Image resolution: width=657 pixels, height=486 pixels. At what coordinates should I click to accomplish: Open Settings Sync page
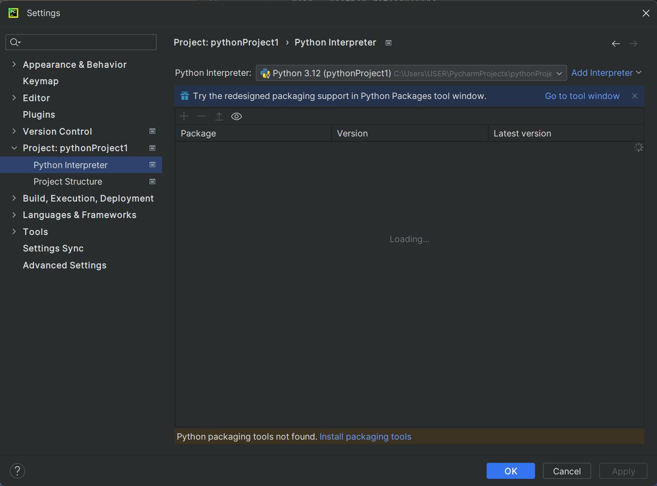pos(53,248)
